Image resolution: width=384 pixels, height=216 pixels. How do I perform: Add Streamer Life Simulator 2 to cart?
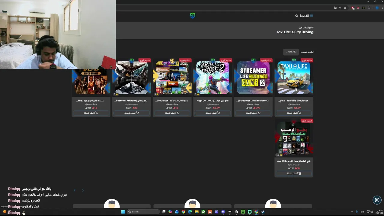pyautogui.click(x=253, y=113)
